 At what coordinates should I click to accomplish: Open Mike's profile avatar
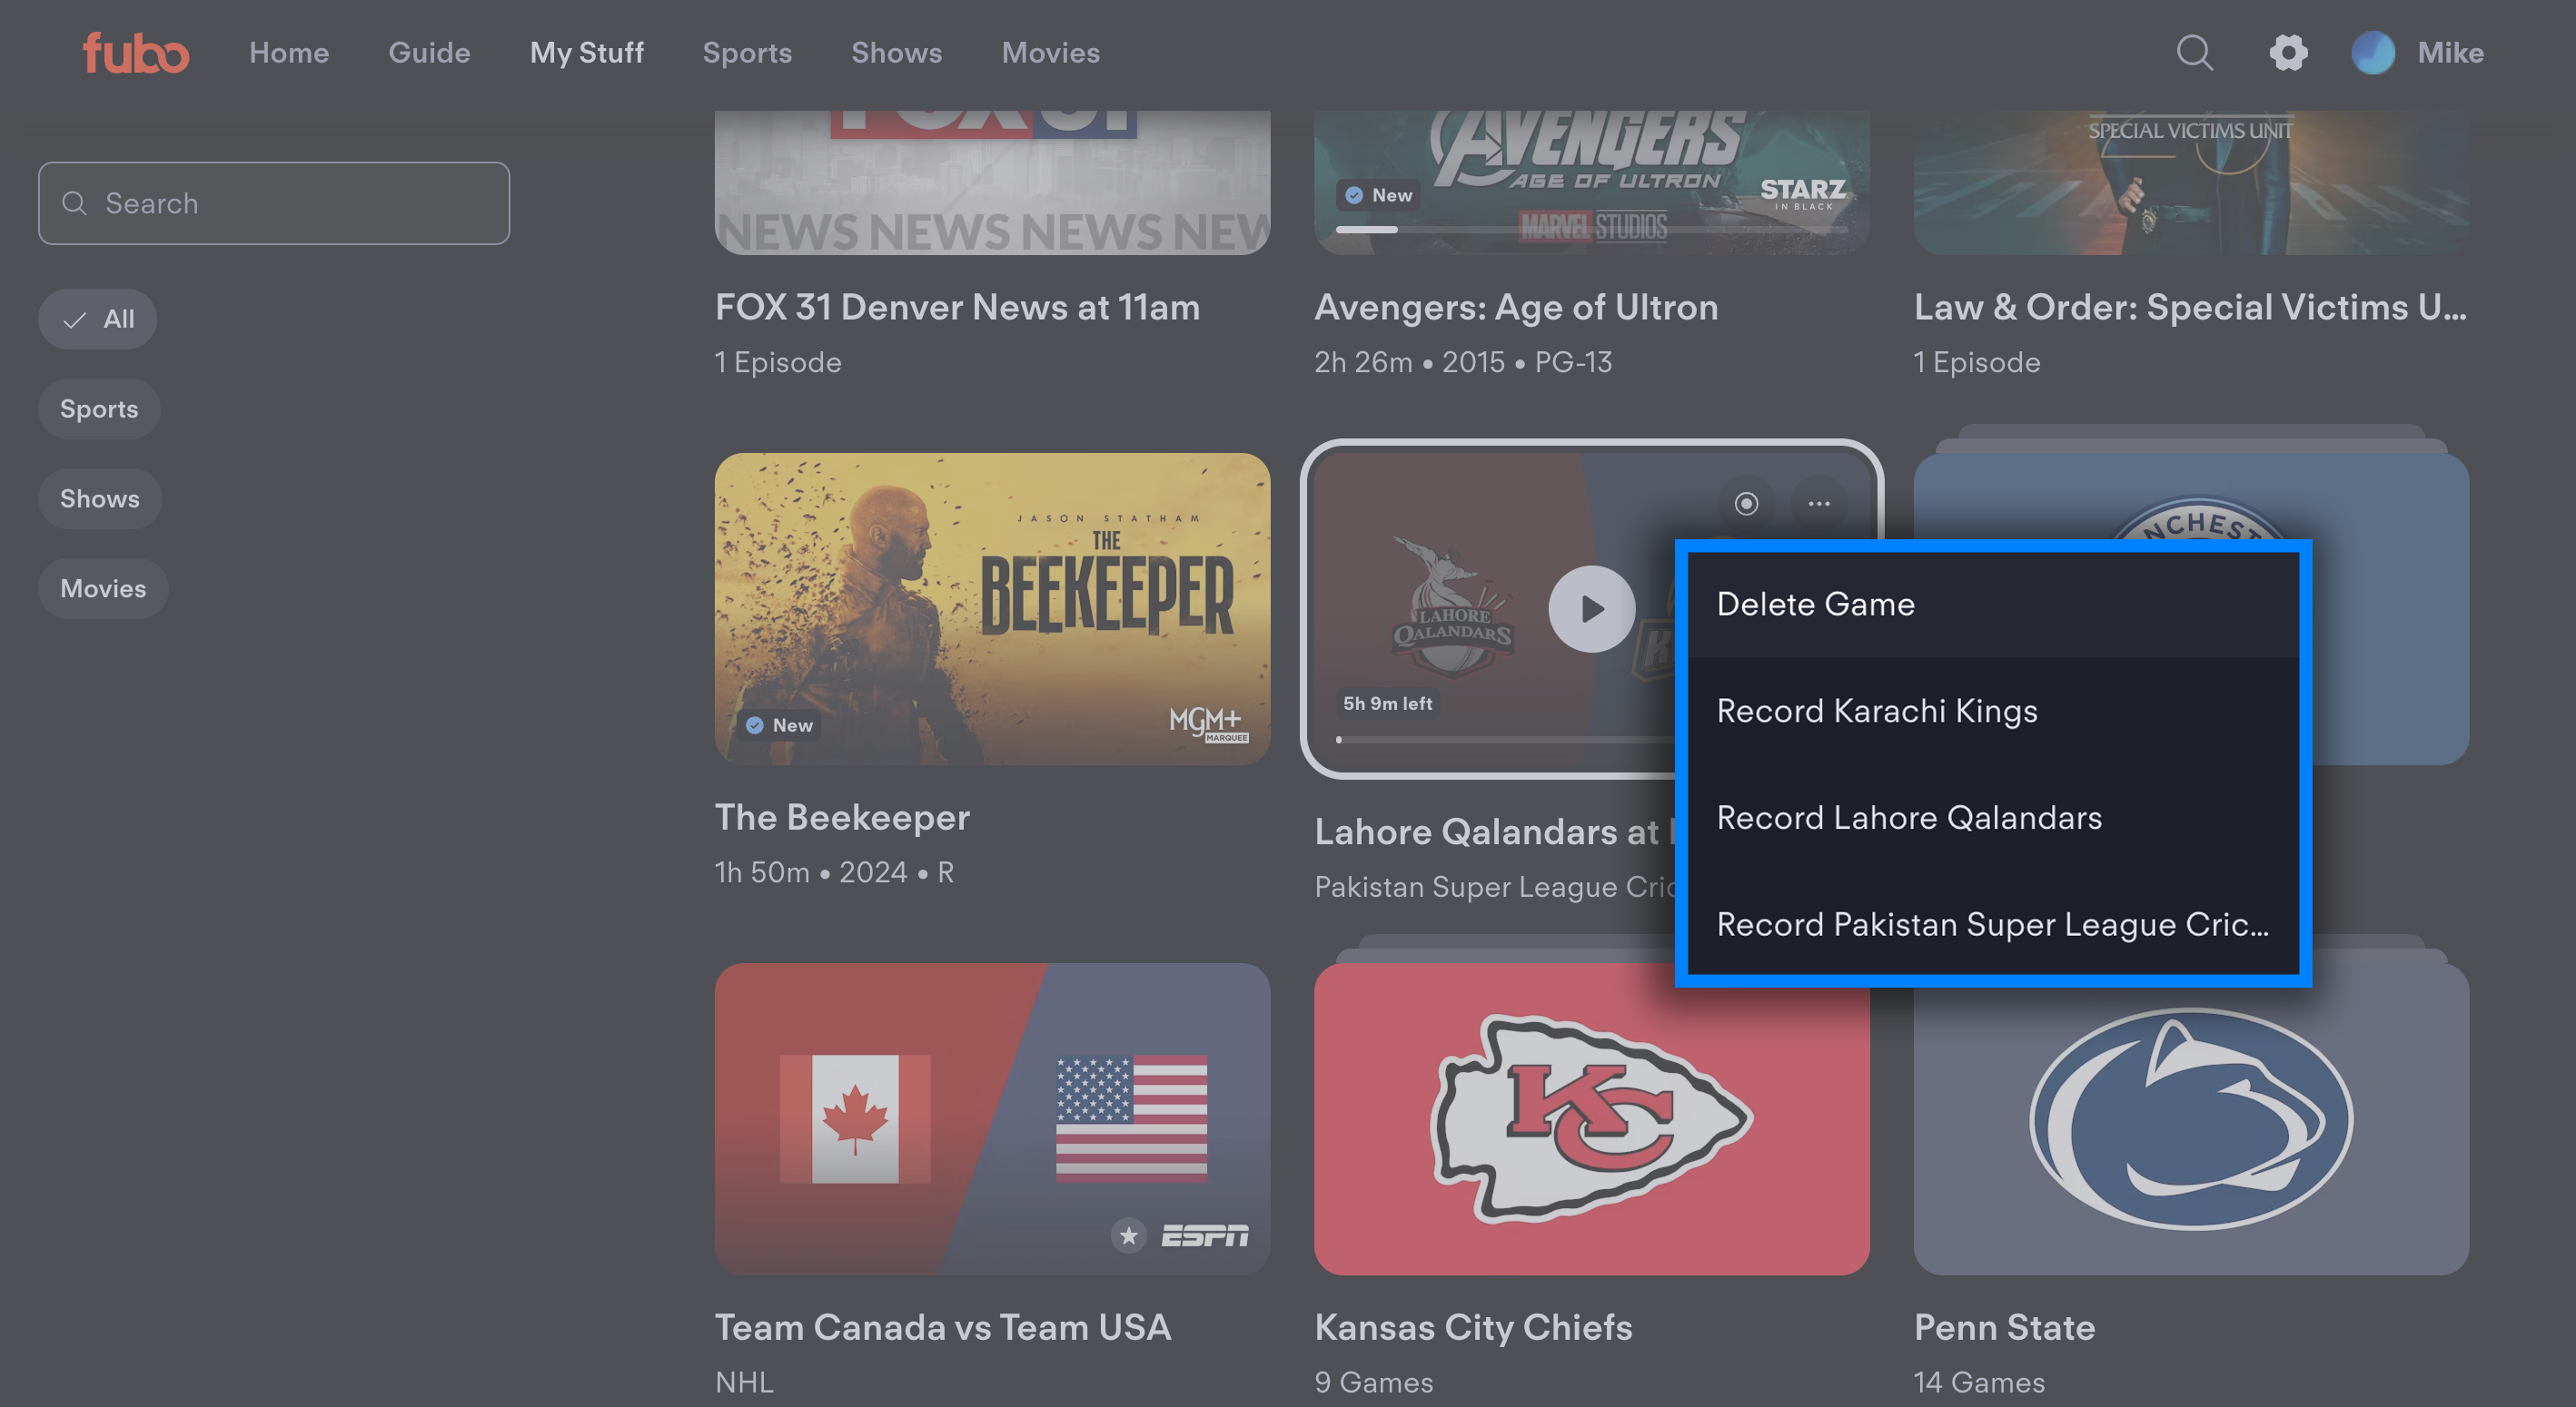point(2373,52)
